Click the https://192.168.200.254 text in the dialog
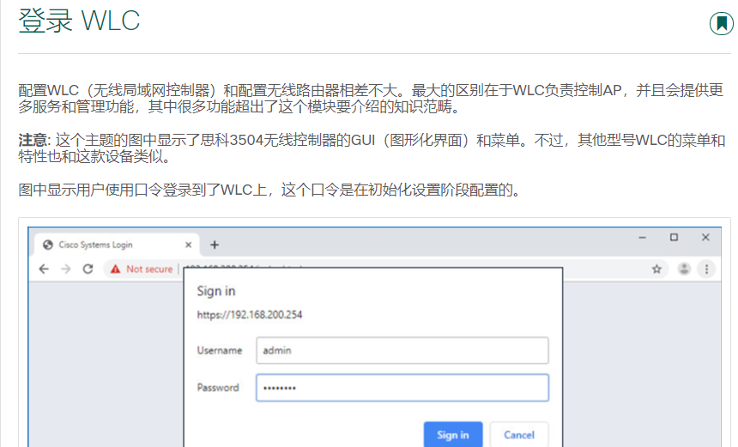 [x=249, y=315]
